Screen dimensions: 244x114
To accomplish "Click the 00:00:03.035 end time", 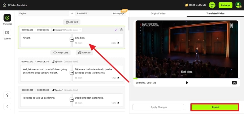I will tap(43, 30).
